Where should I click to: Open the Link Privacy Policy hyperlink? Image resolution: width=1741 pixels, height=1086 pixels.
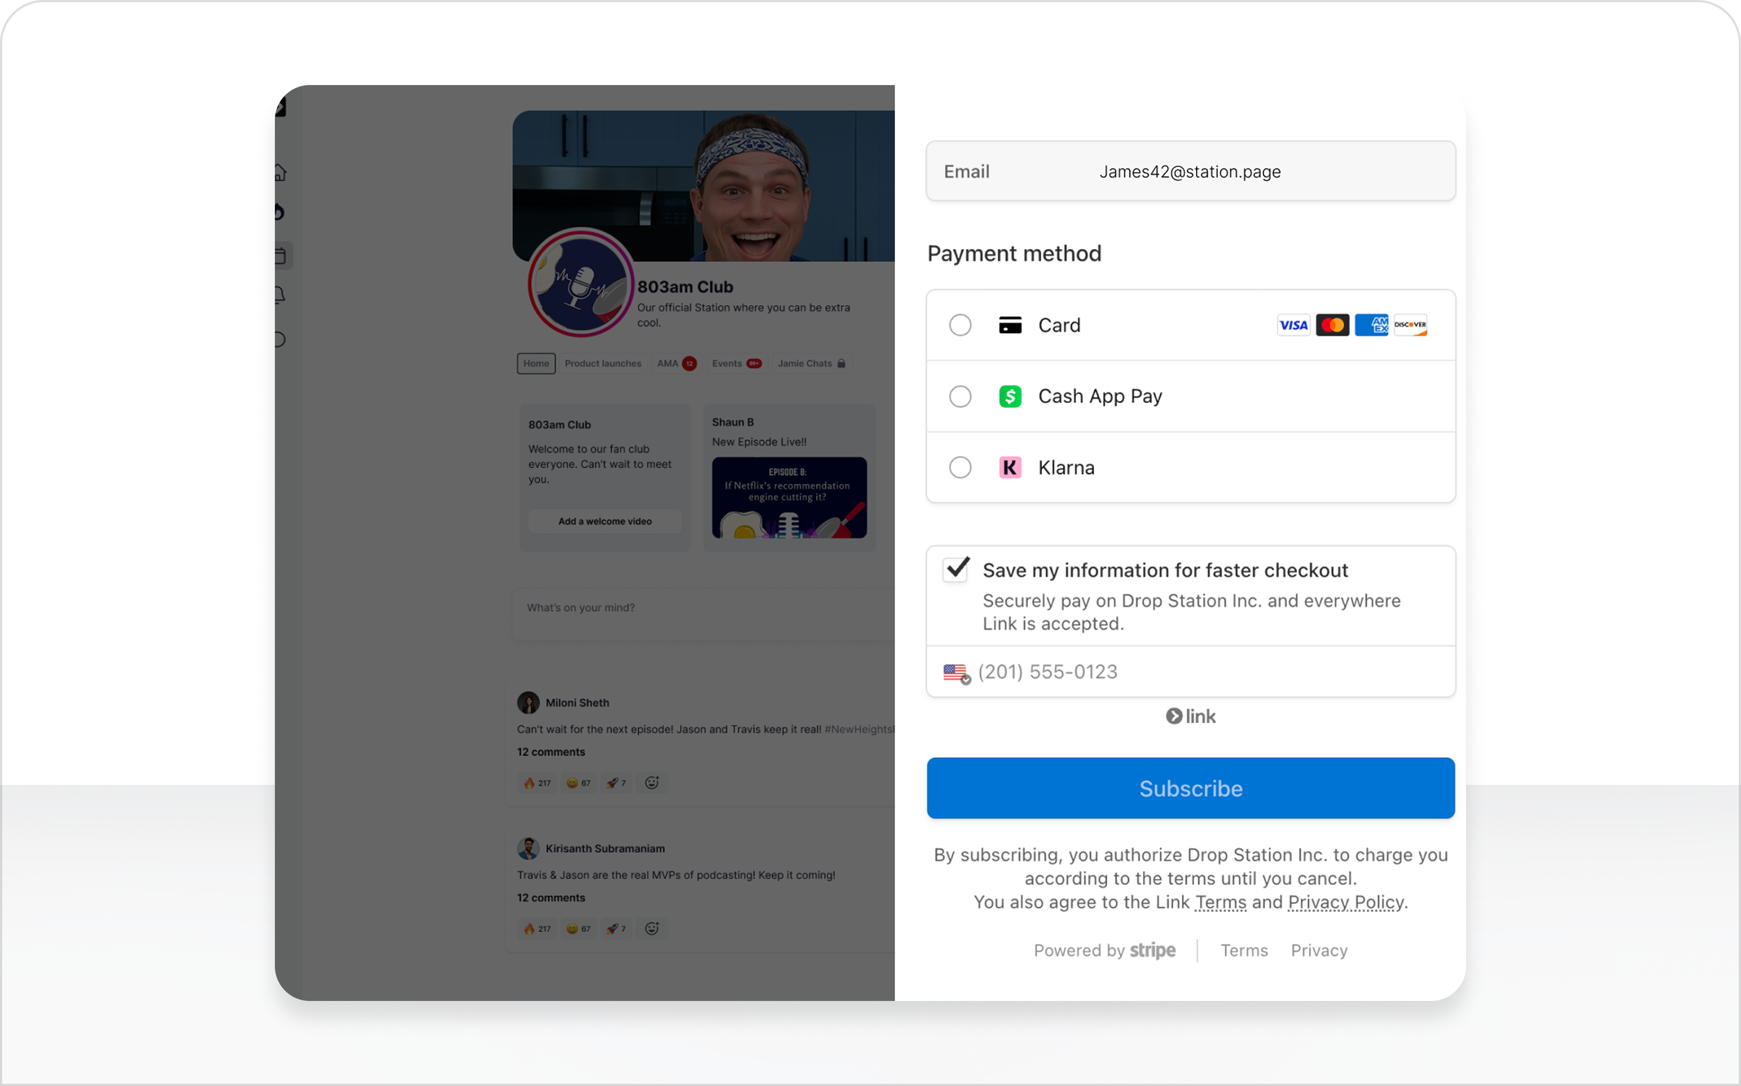(1346, 902)
